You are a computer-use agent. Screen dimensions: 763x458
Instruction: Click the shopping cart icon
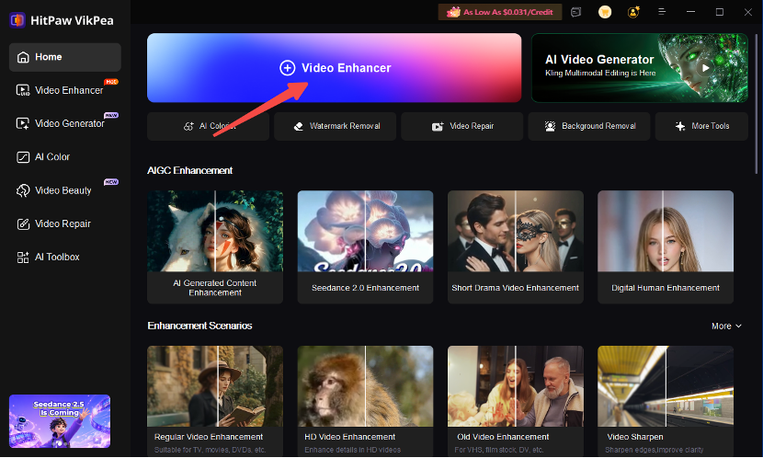click(x=604, y=12)
